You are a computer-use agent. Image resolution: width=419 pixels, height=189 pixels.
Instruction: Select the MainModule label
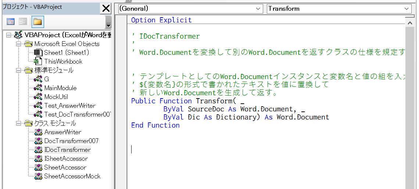coord(60,88)
